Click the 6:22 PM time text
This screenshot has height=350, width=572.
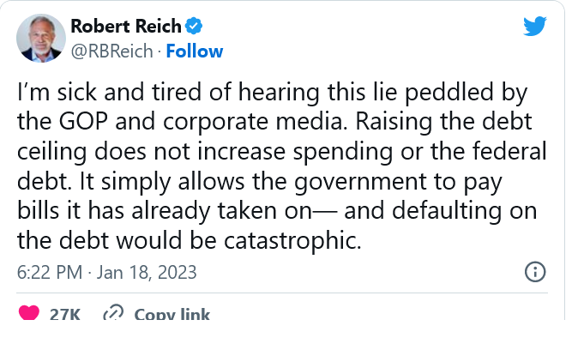coord(47,273)
